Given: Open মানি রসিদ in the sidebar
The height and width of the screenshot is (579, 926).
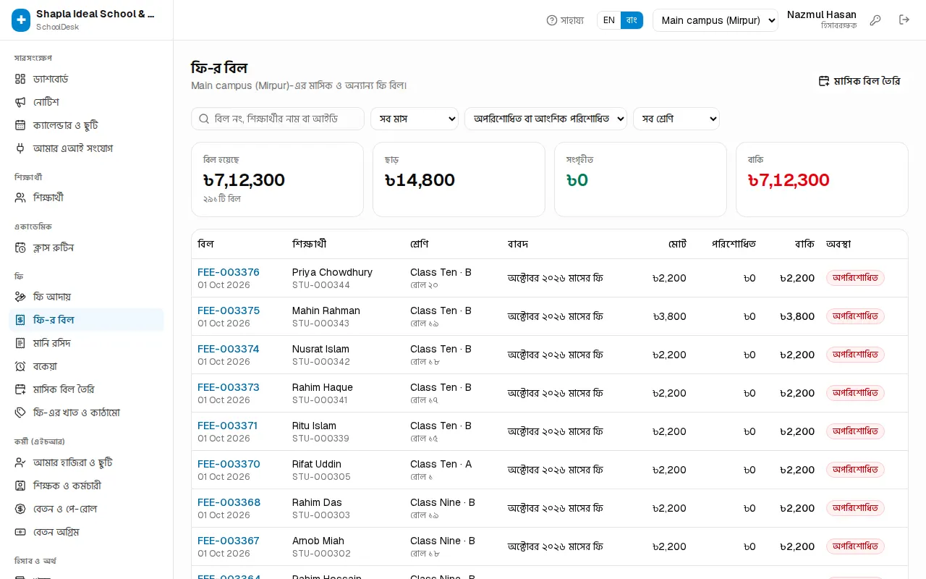Looking at the screenshot, I should click(x=86, y=343).
